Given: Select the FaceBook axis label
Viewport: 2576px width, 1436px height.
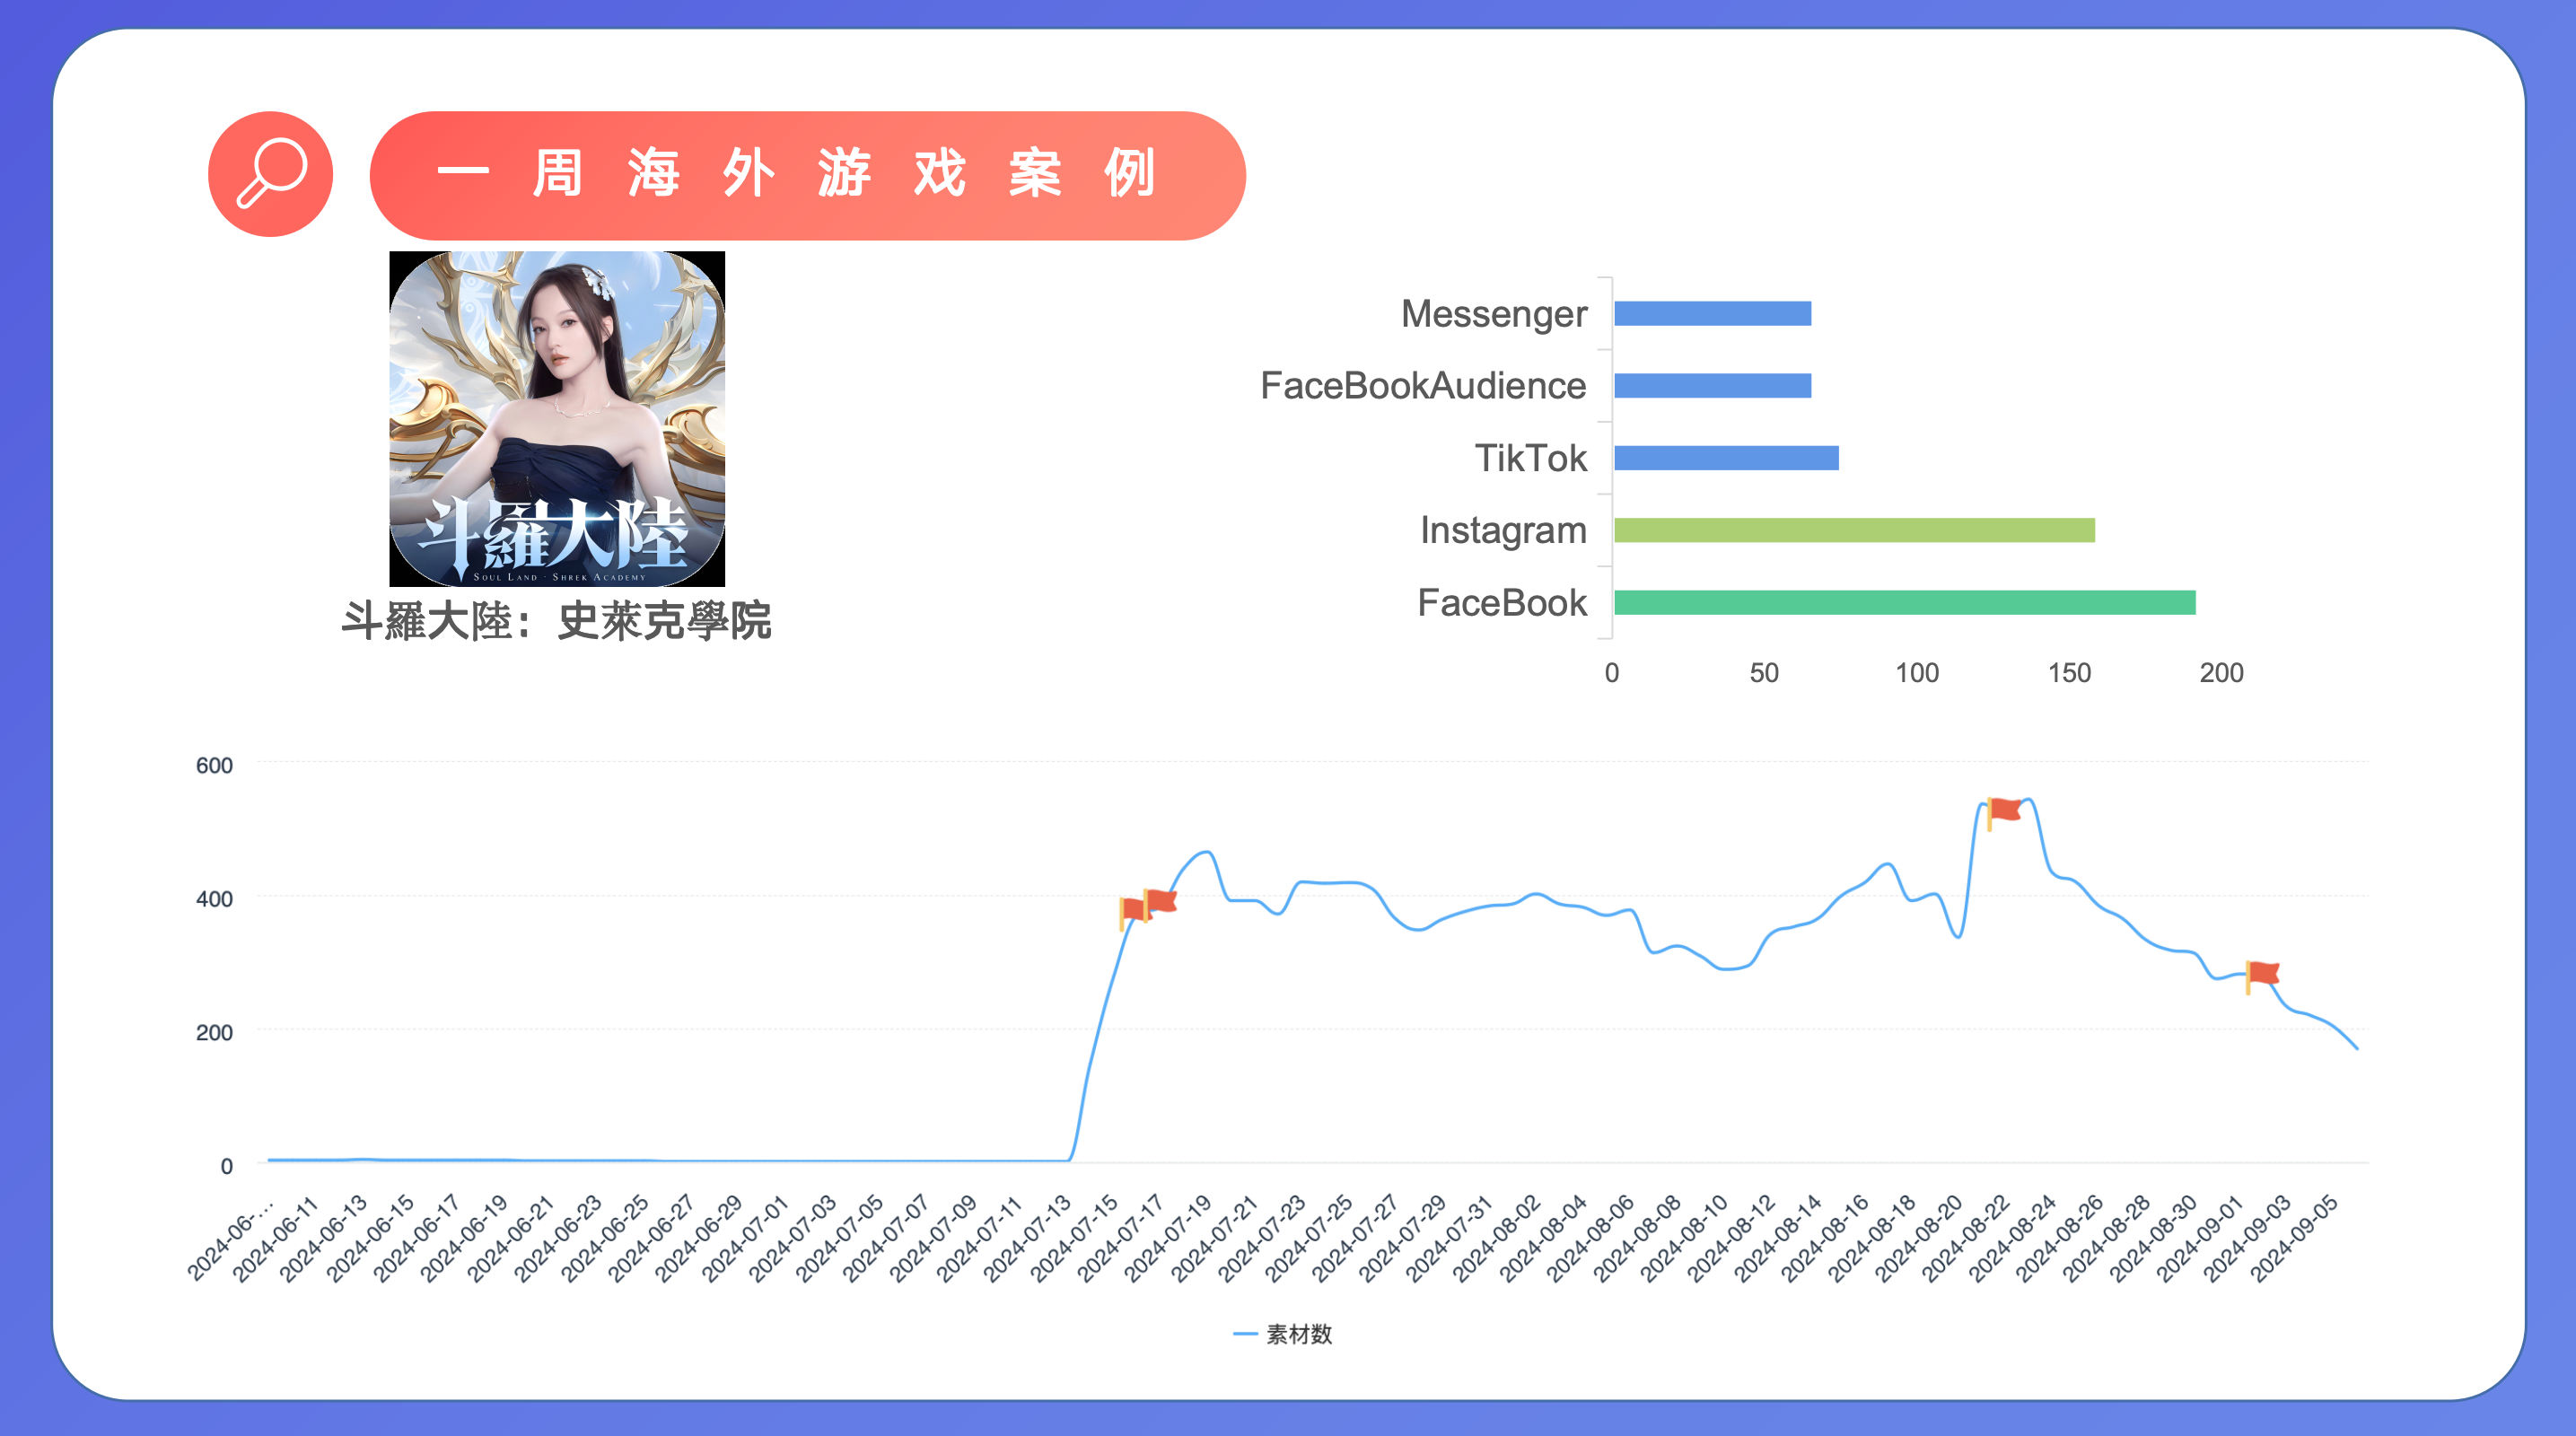Looking at the screenshot, I should (x=1502, y=602).
